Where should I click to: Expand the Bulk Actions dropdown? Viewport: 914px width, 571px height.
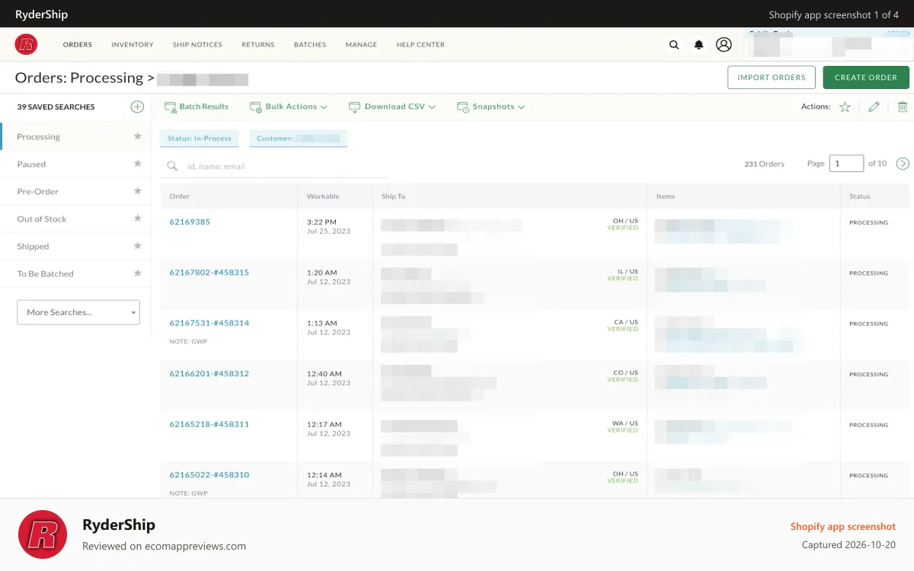point(289,107)
